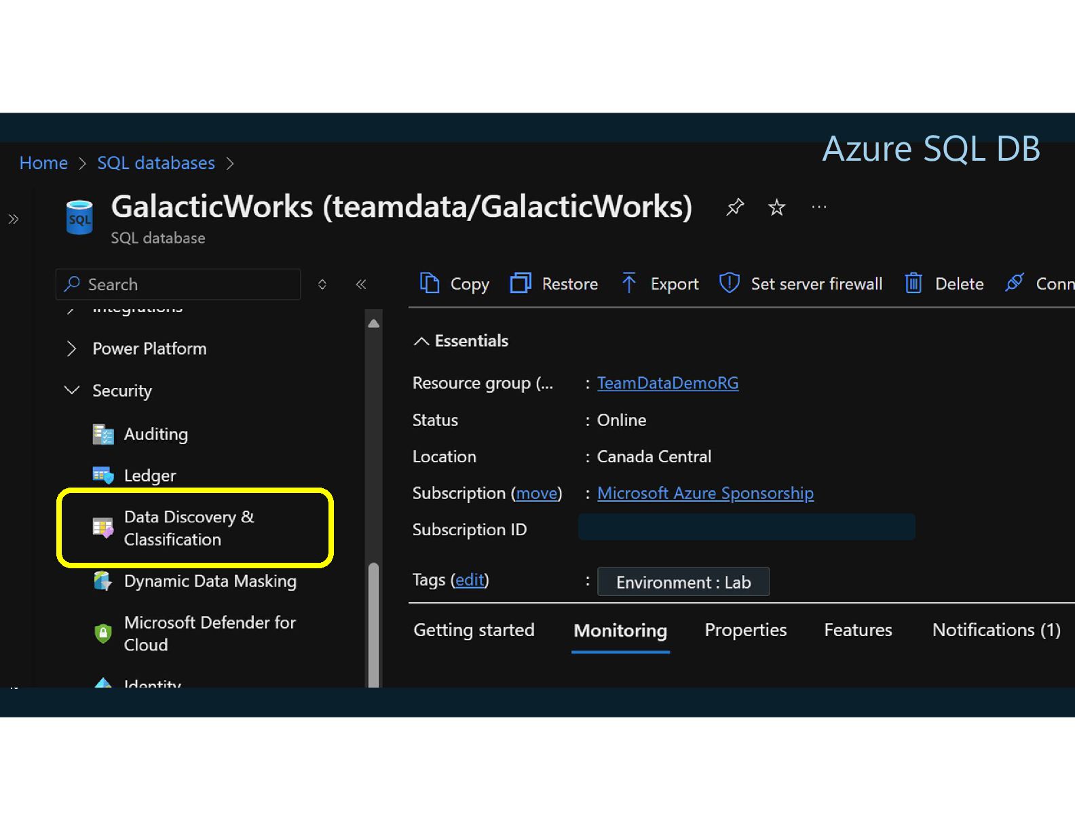This screenshot has width=1075, height=830.
Task: Open Ledger under Security
Action: 150,476
